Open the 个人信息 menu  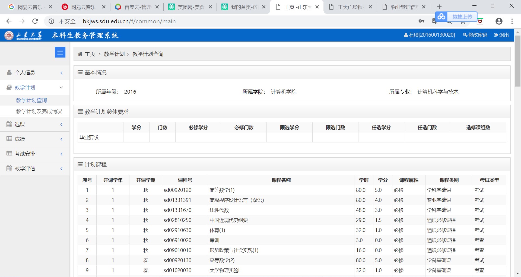pyautogui.click(x=35, y=72)
